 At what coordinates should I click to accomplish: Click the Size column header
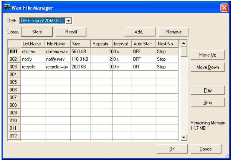(80, 44)
